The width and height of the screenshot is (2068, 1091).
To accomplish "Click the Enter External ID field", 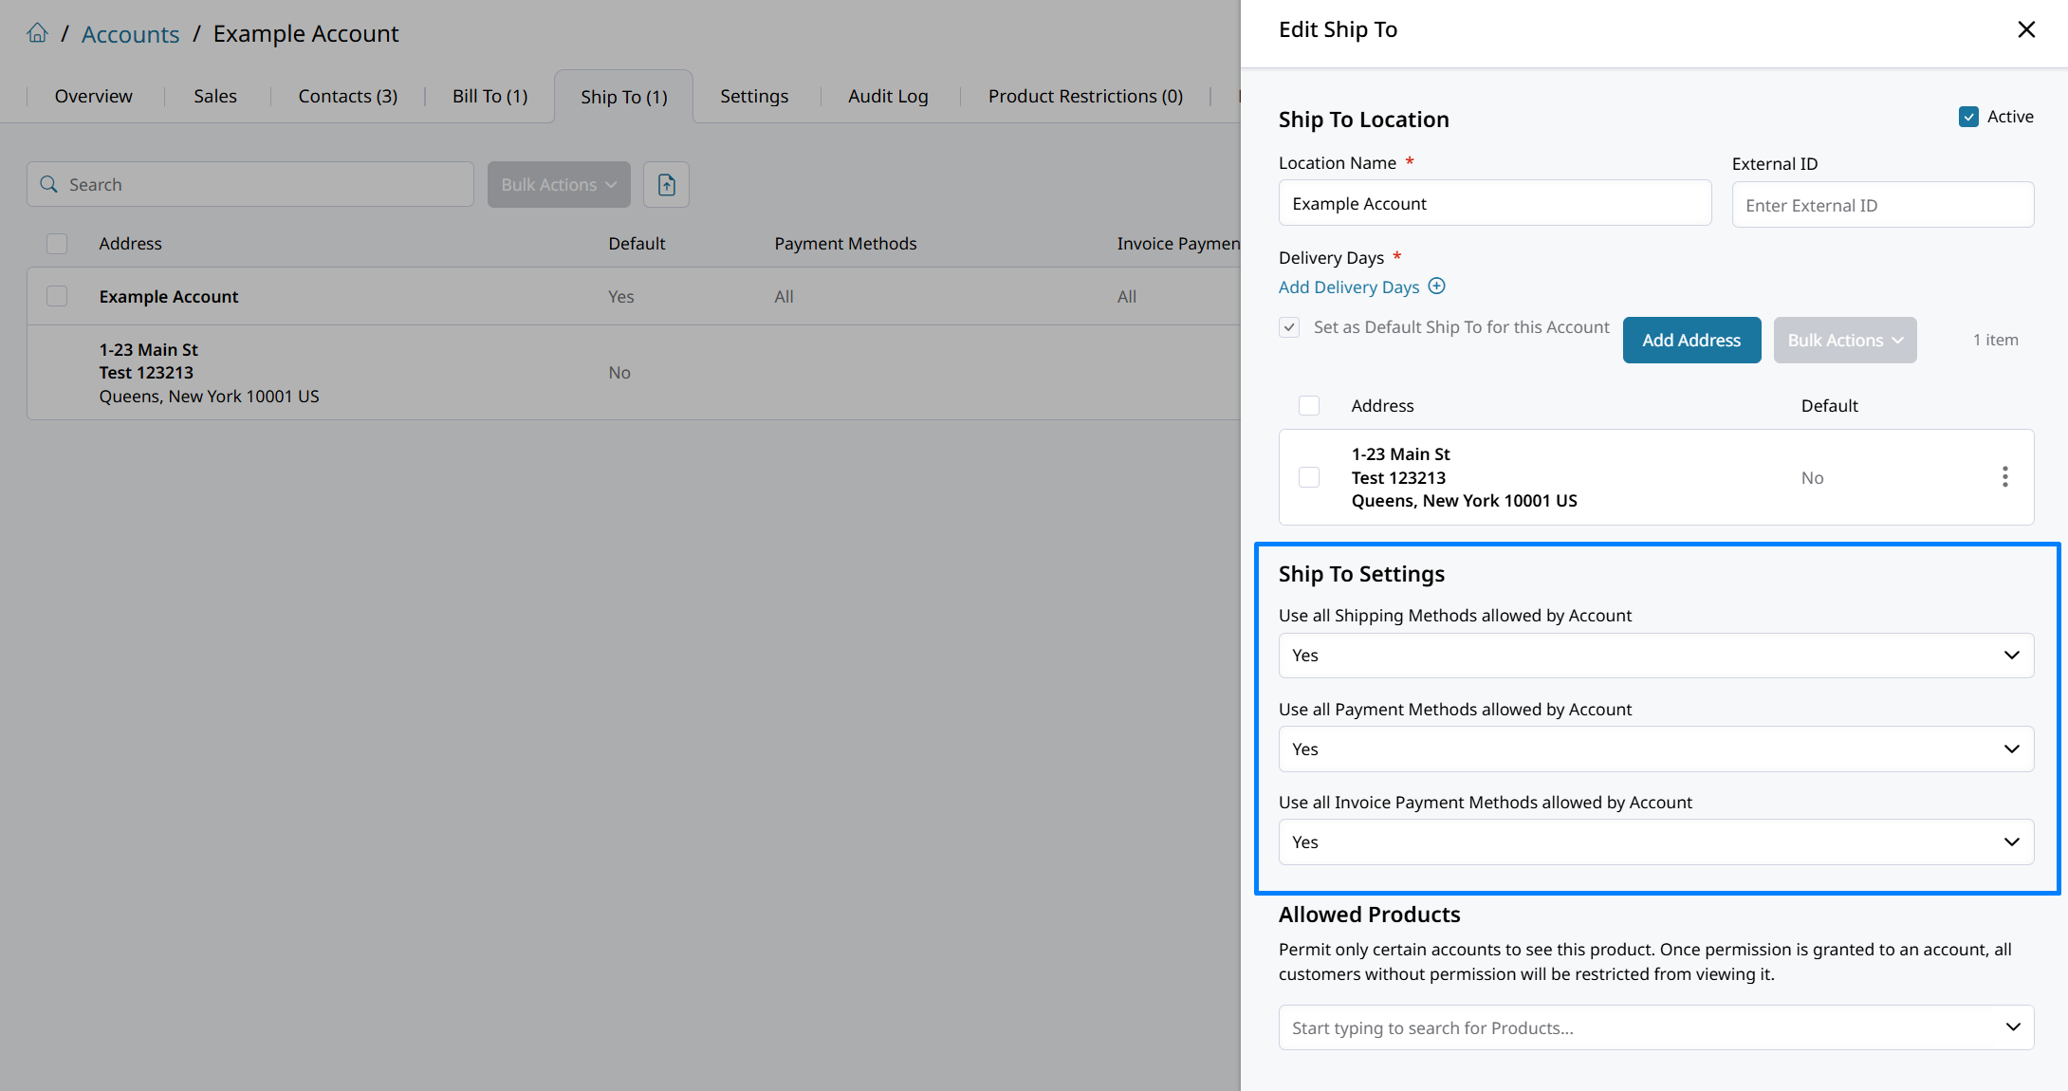I will tap(1882, 205).
